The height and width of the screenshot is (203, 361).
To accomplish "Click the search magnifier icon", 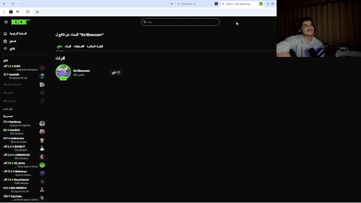I will tap(145, 22).
